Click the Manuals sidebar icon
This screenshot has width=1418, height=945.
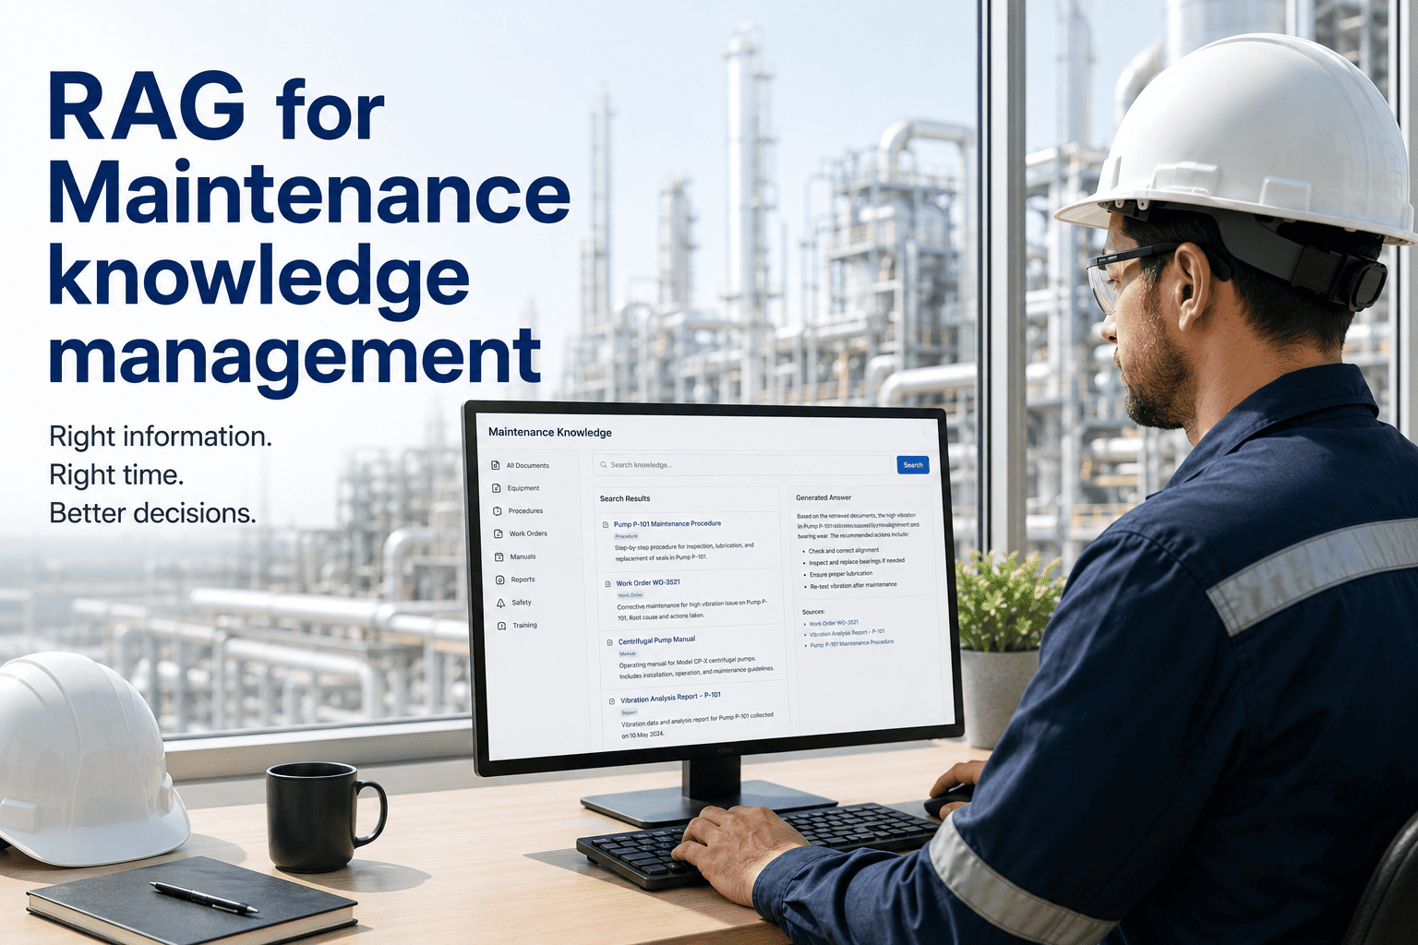(499, 556)
